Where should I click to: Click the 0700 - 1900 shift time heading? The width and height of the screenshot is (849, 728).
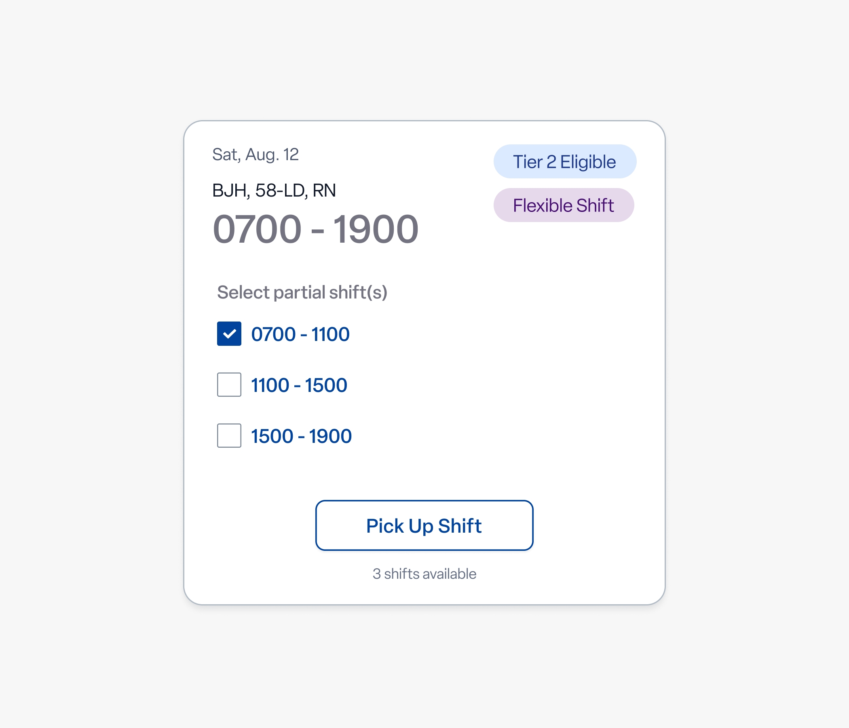point(315,230)
